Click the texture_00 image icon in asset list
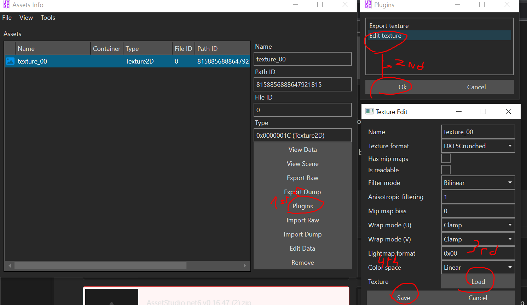This screenshot has width=527, height=305. pyautogui.click(x=10, y=61)
